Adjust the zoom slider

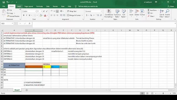point(163,93)
